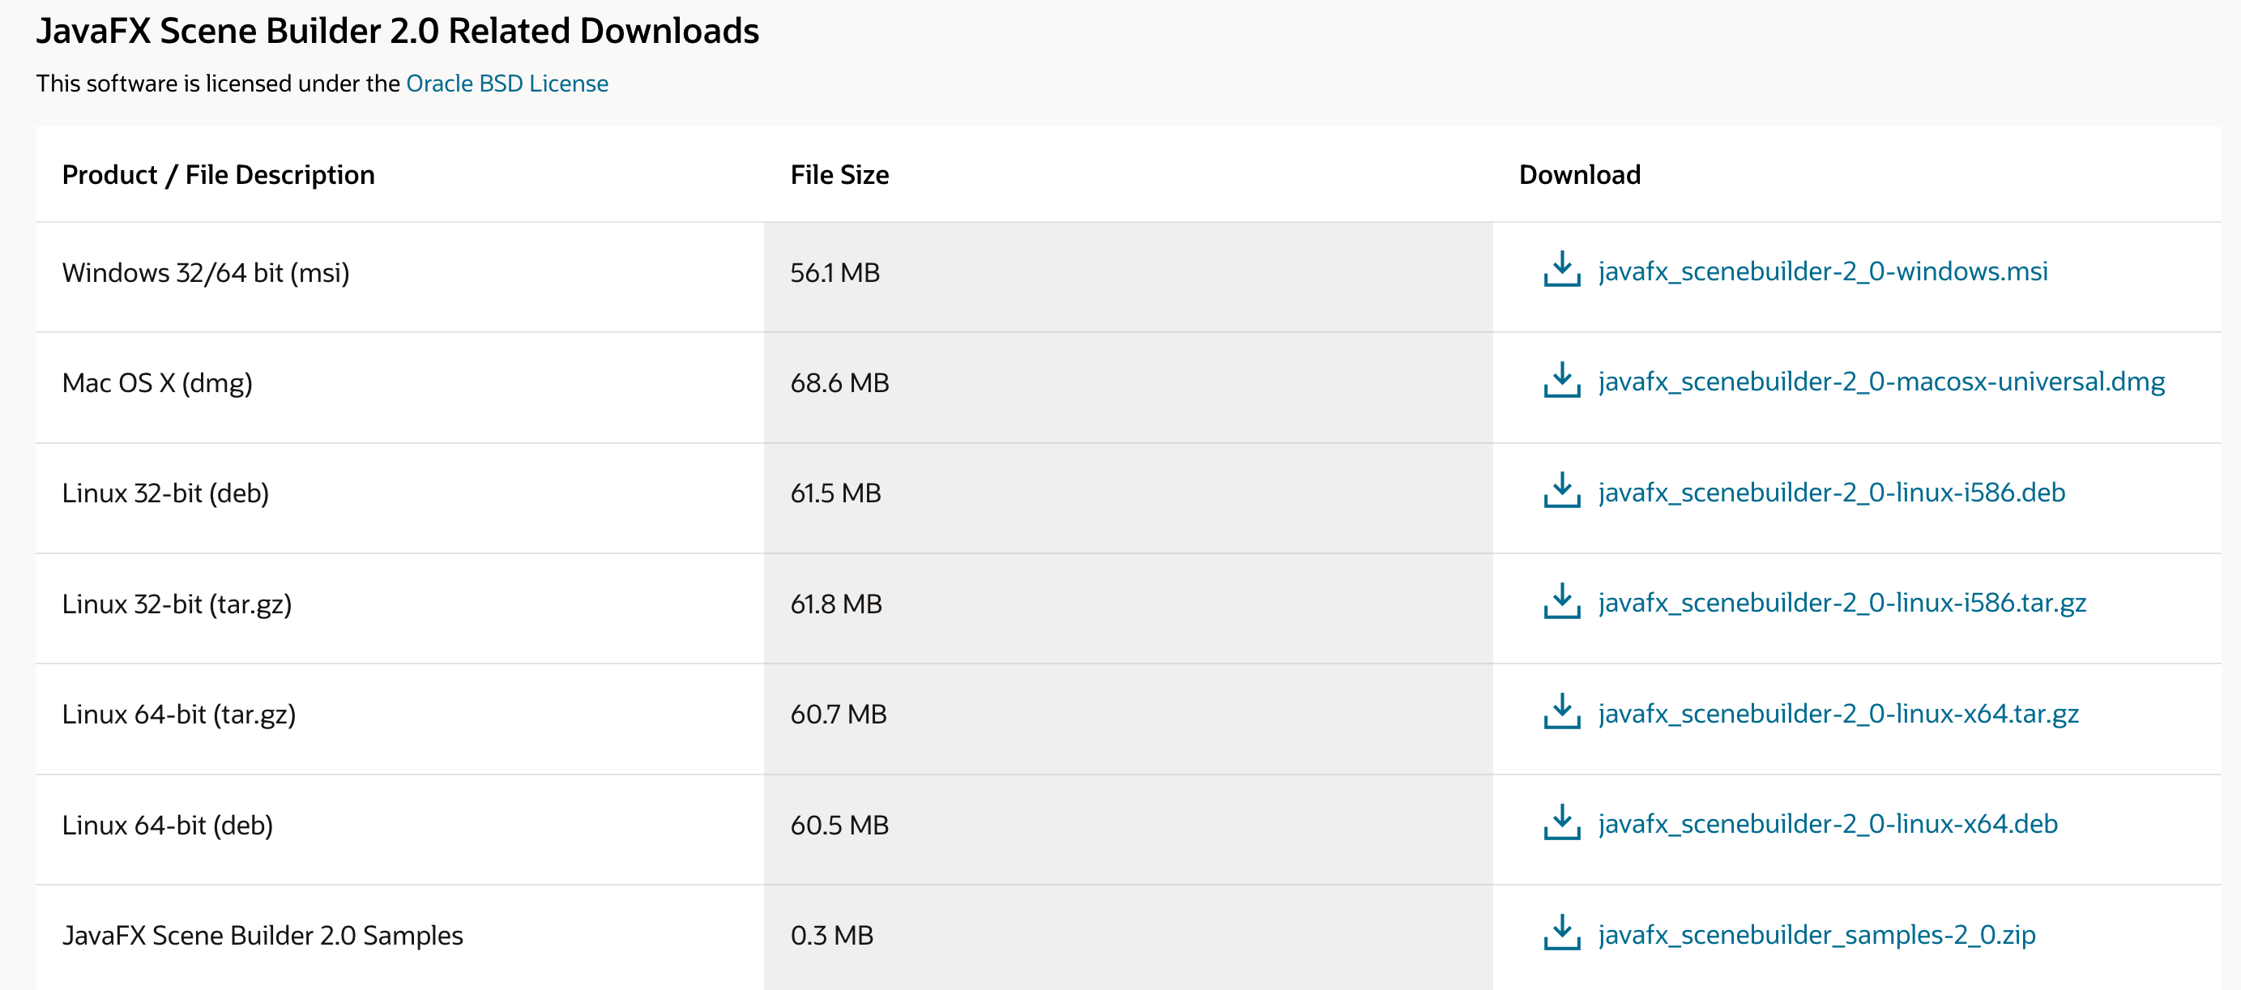Click download icon for Windows msi file

(x=1561, y=270)
